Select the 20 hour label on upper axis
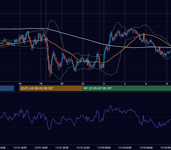Image resolution: width=171 pixels, height=150 pixels. click(62, 83)
